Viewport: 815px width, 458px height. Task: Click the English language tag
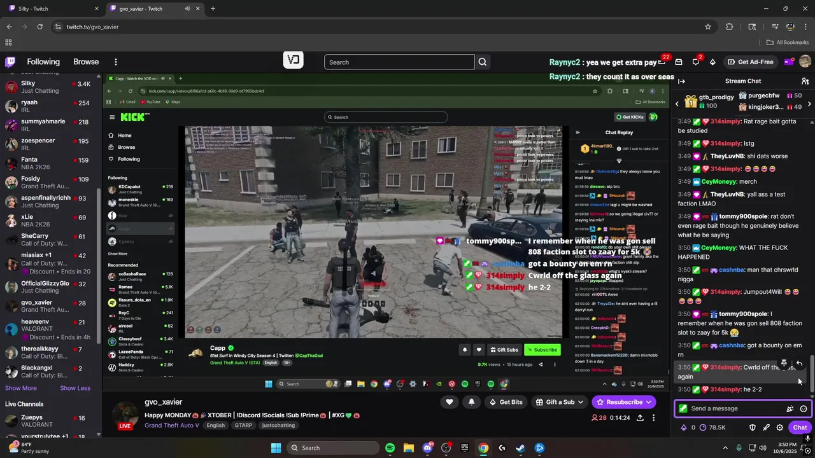[215, 426]
